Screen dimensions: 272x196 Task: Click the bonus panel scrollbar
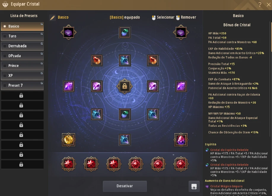point(271,36)
